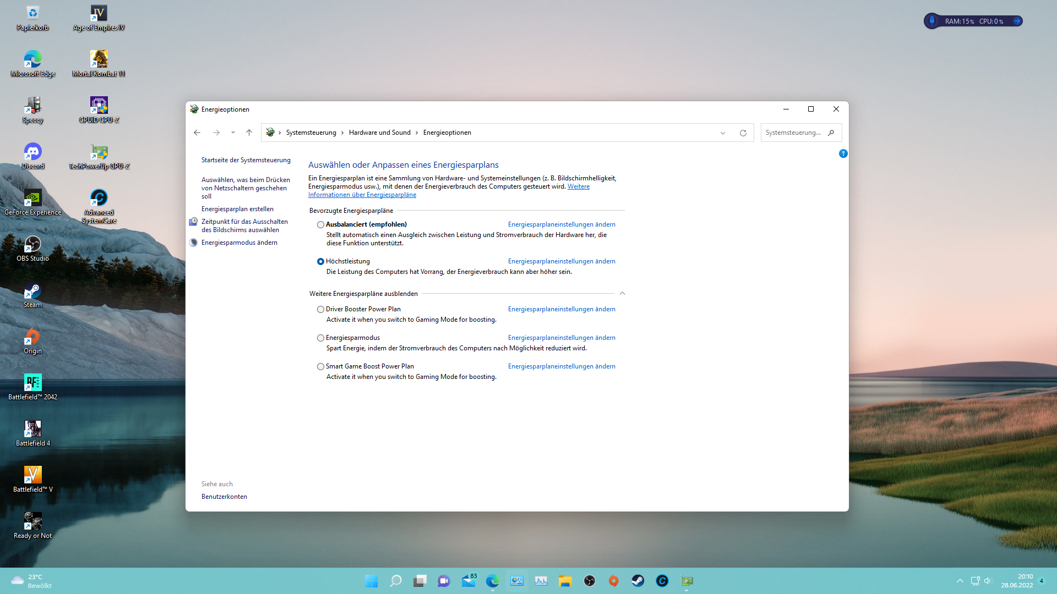The image size is (1057, 594).
Task: Select Driver Booster Power Plan radio button
Action: point(320,310)
